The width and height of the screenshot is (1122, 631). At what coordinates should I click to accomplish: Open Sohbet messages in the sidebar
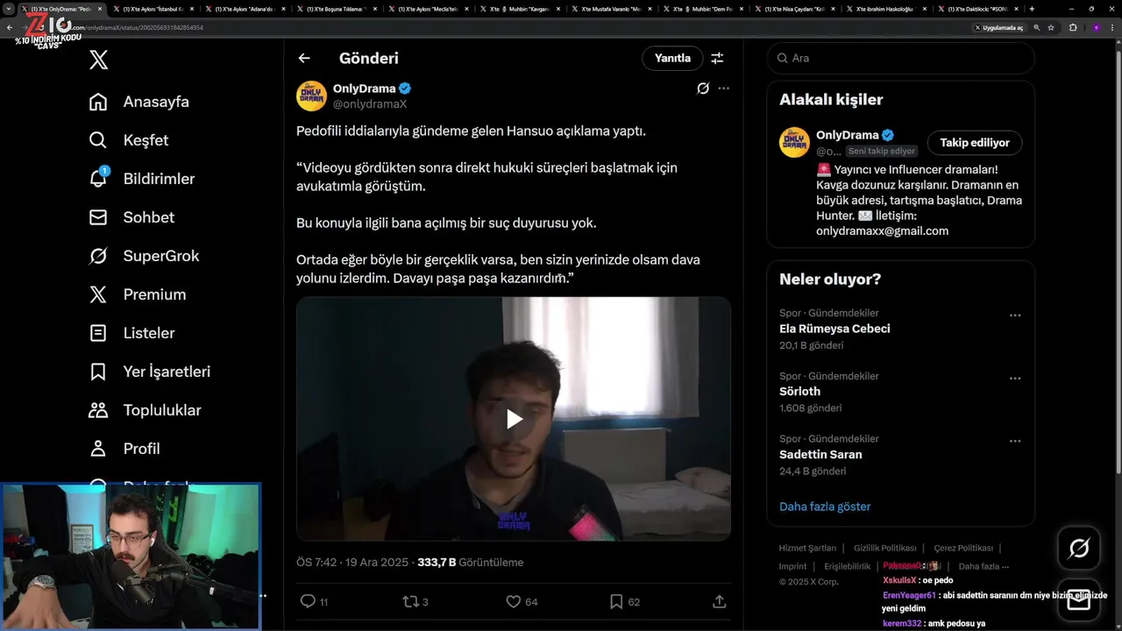131,217
